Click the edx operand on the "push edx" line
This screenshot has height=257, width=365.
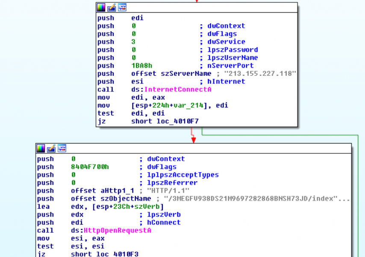77,215
